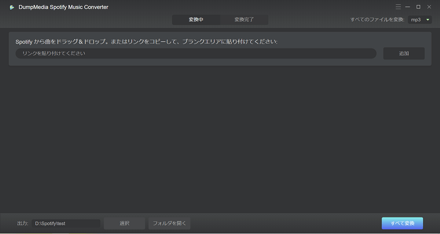Open the hamburger menu icon
This screenshot has height=234, width=440.
coord(398,7)
